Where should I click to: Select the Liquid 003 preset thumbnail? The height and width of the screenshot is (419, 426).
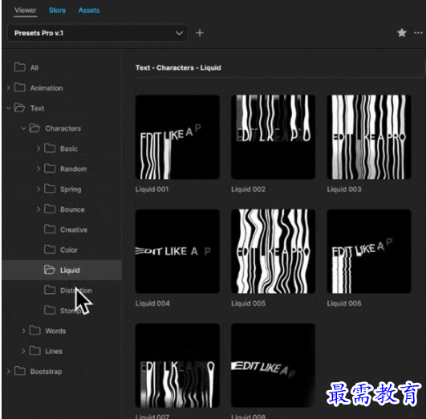tap(369, 137)
